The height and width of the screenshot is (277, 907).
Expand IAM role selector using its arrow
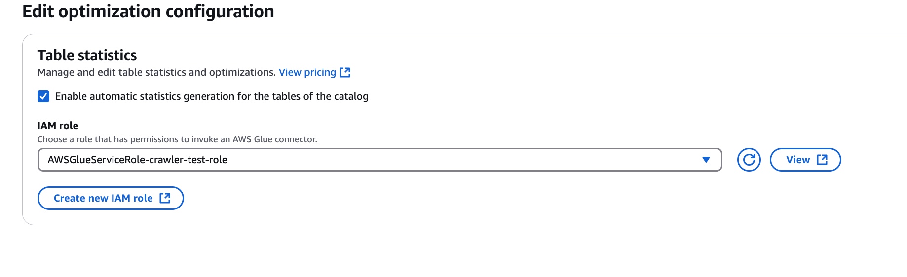point(706,160)
